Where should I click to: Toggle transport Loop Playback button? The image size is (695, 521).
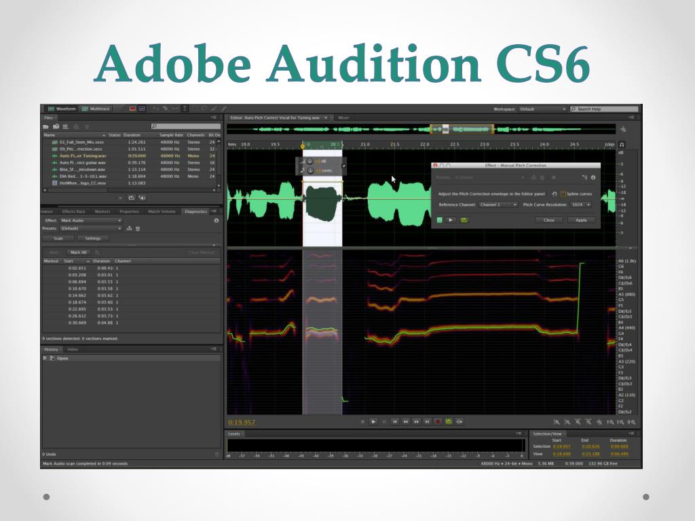449,422
